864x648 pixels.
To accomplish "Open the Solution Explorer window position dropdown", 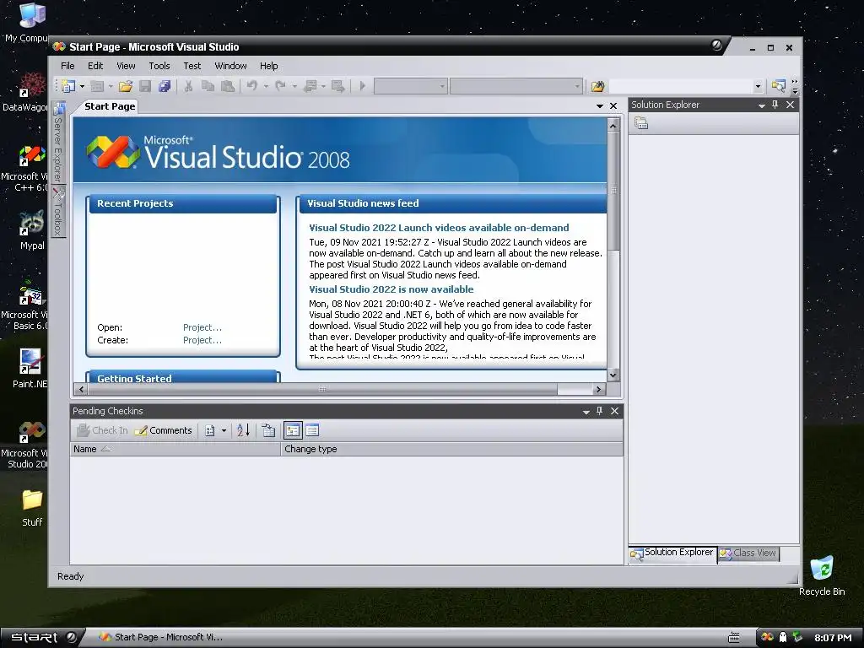I will tap(762, 105).
